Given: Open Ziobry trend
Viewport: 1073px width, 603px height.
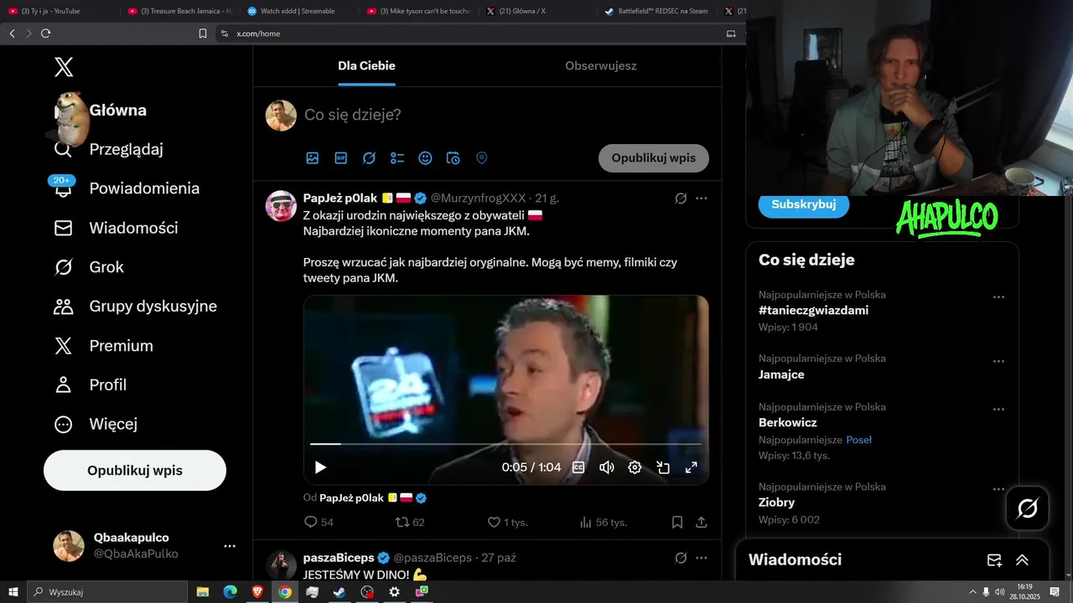Looking at the screenshot, I should coord(776,502).
